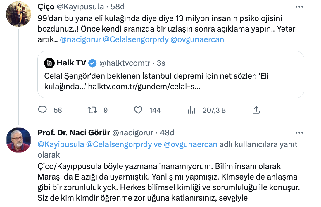Click Halk TV verified badge icon

click(x=93, y=63)
